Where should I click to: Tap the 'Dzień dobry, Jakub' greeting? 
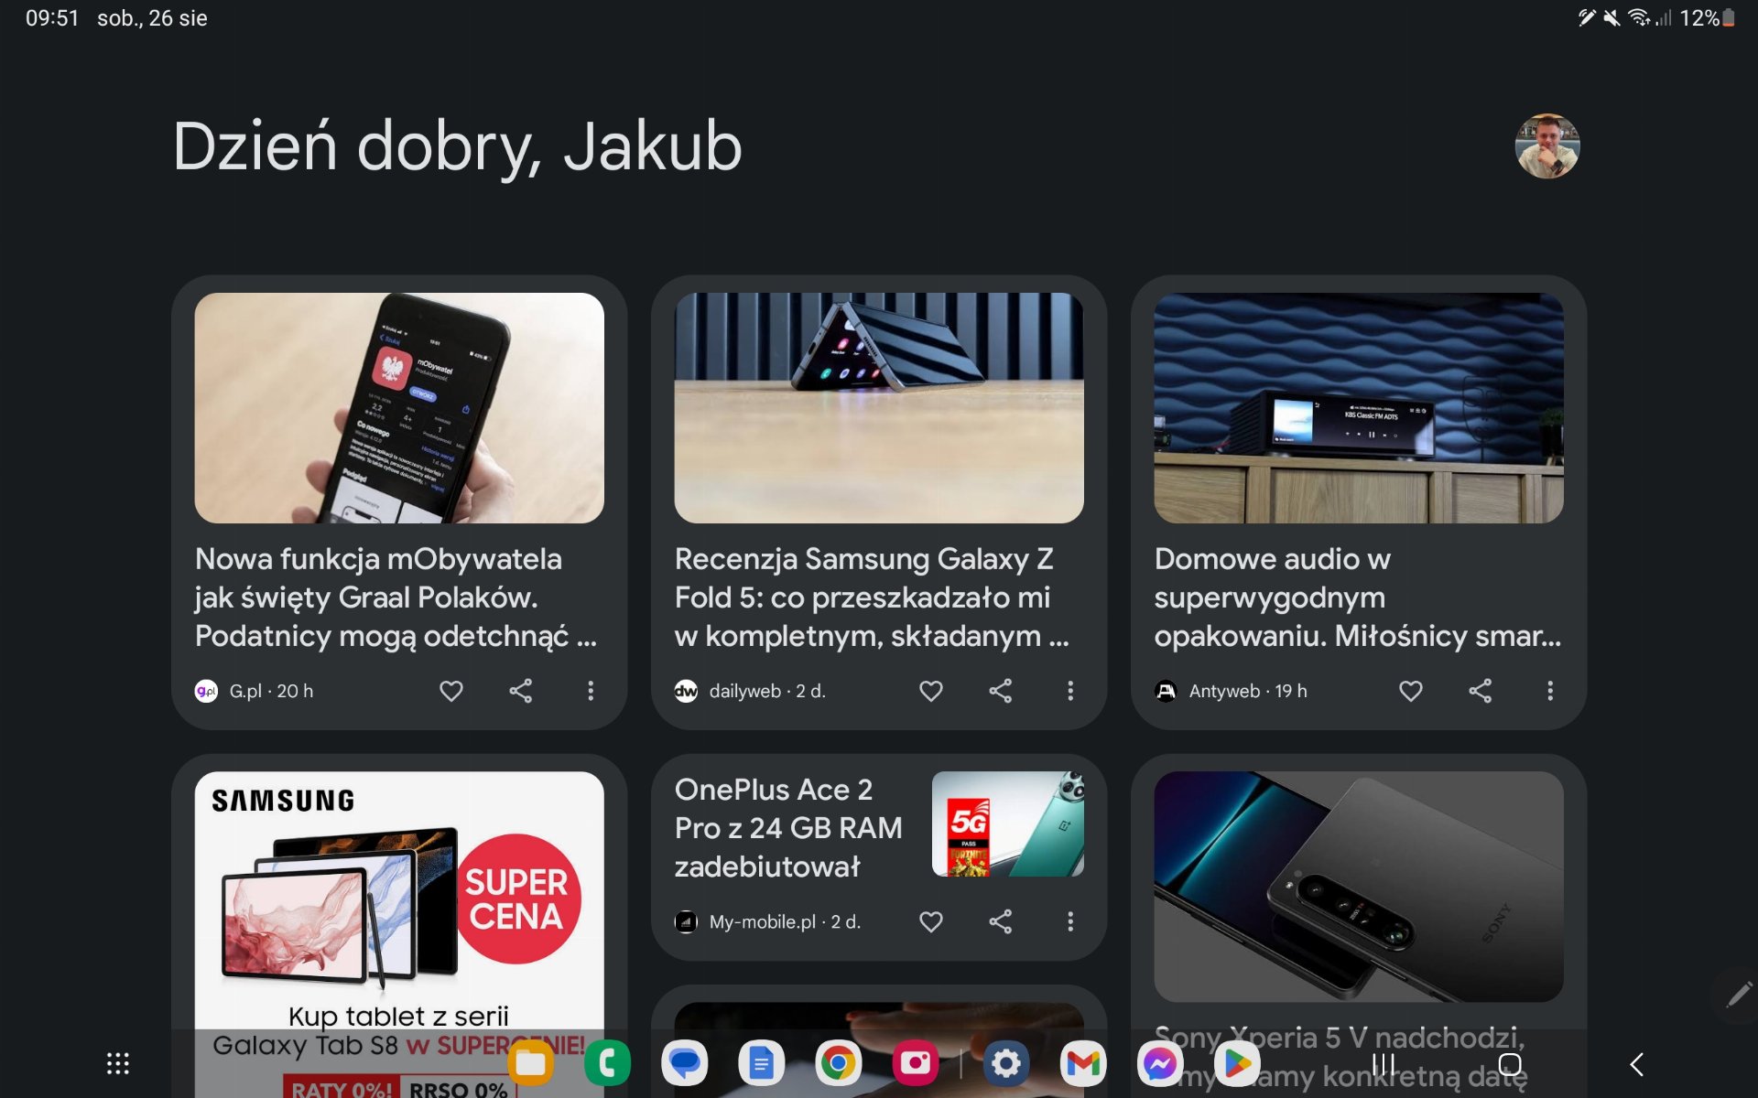pos(457,146)
